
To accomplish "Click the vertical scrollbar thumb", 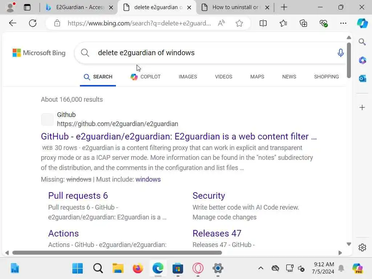I will pyautogui.click(x=348, y=61).
